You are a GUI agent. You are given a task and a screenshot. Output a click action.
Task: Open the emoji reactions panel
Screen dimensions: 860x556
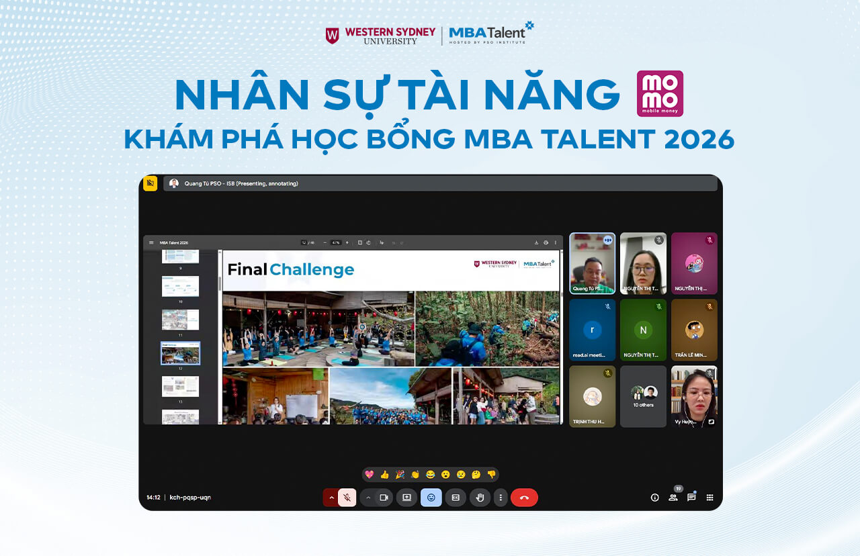tap(431, 498)
